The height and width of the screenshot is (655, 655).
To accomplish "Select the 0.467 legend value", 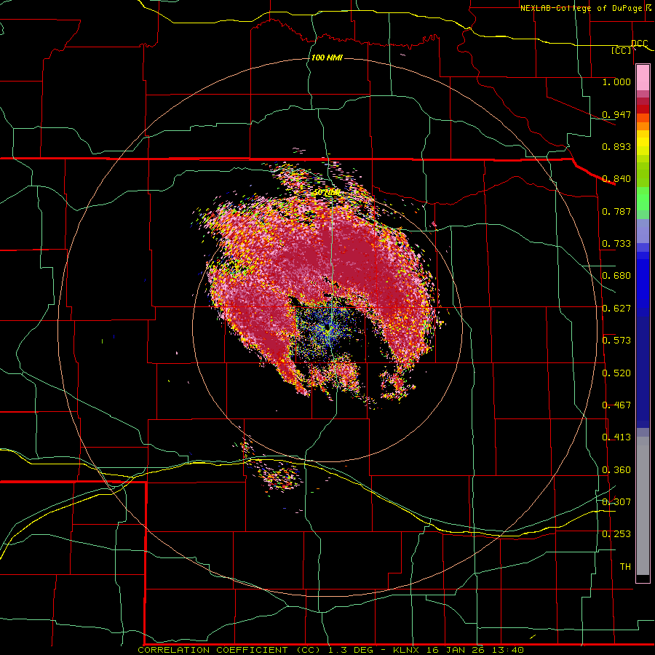I will coord(616,405).
